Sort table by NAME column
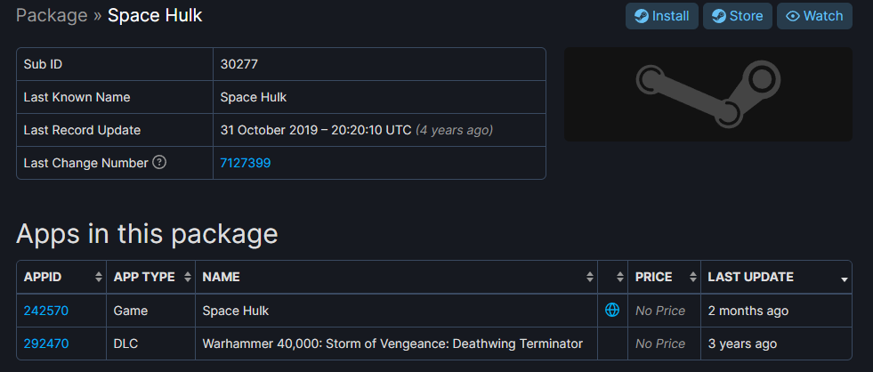 pos(395,277)
